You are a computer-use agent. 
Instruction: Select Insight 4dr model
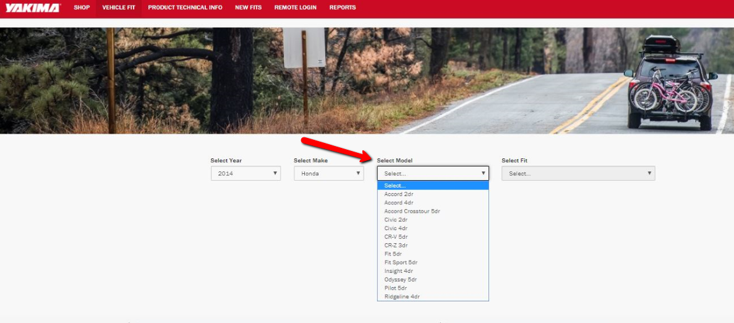coord(433,271)
